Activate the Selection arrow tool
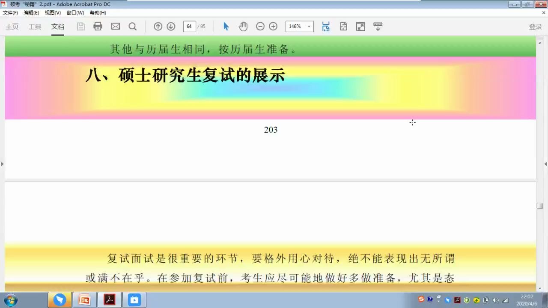The width and height of the screenshot is (548, 308). pyautogui.click(x=226, y=27)
